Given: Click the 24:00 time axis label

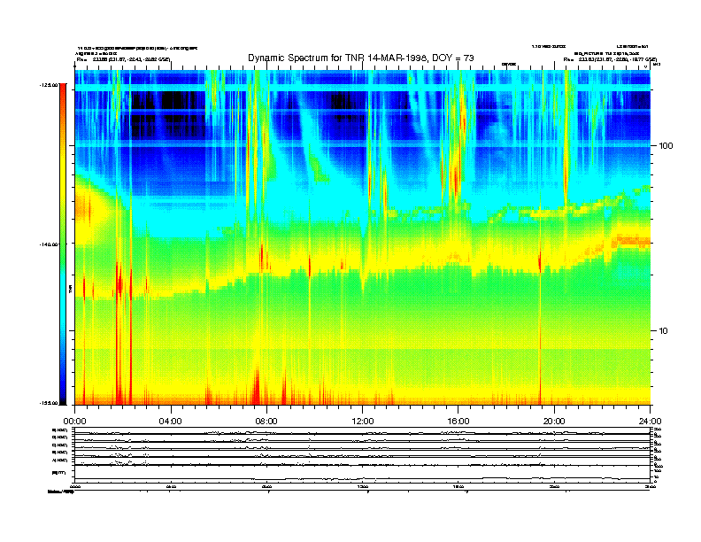Looking at the screenshot, I should click(x=651, y=422).
